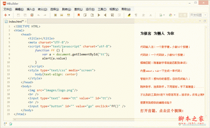The image size is (210, 128).
Task: Click the 为极客 为懒人 为你 heading
Action: (157, 33)
